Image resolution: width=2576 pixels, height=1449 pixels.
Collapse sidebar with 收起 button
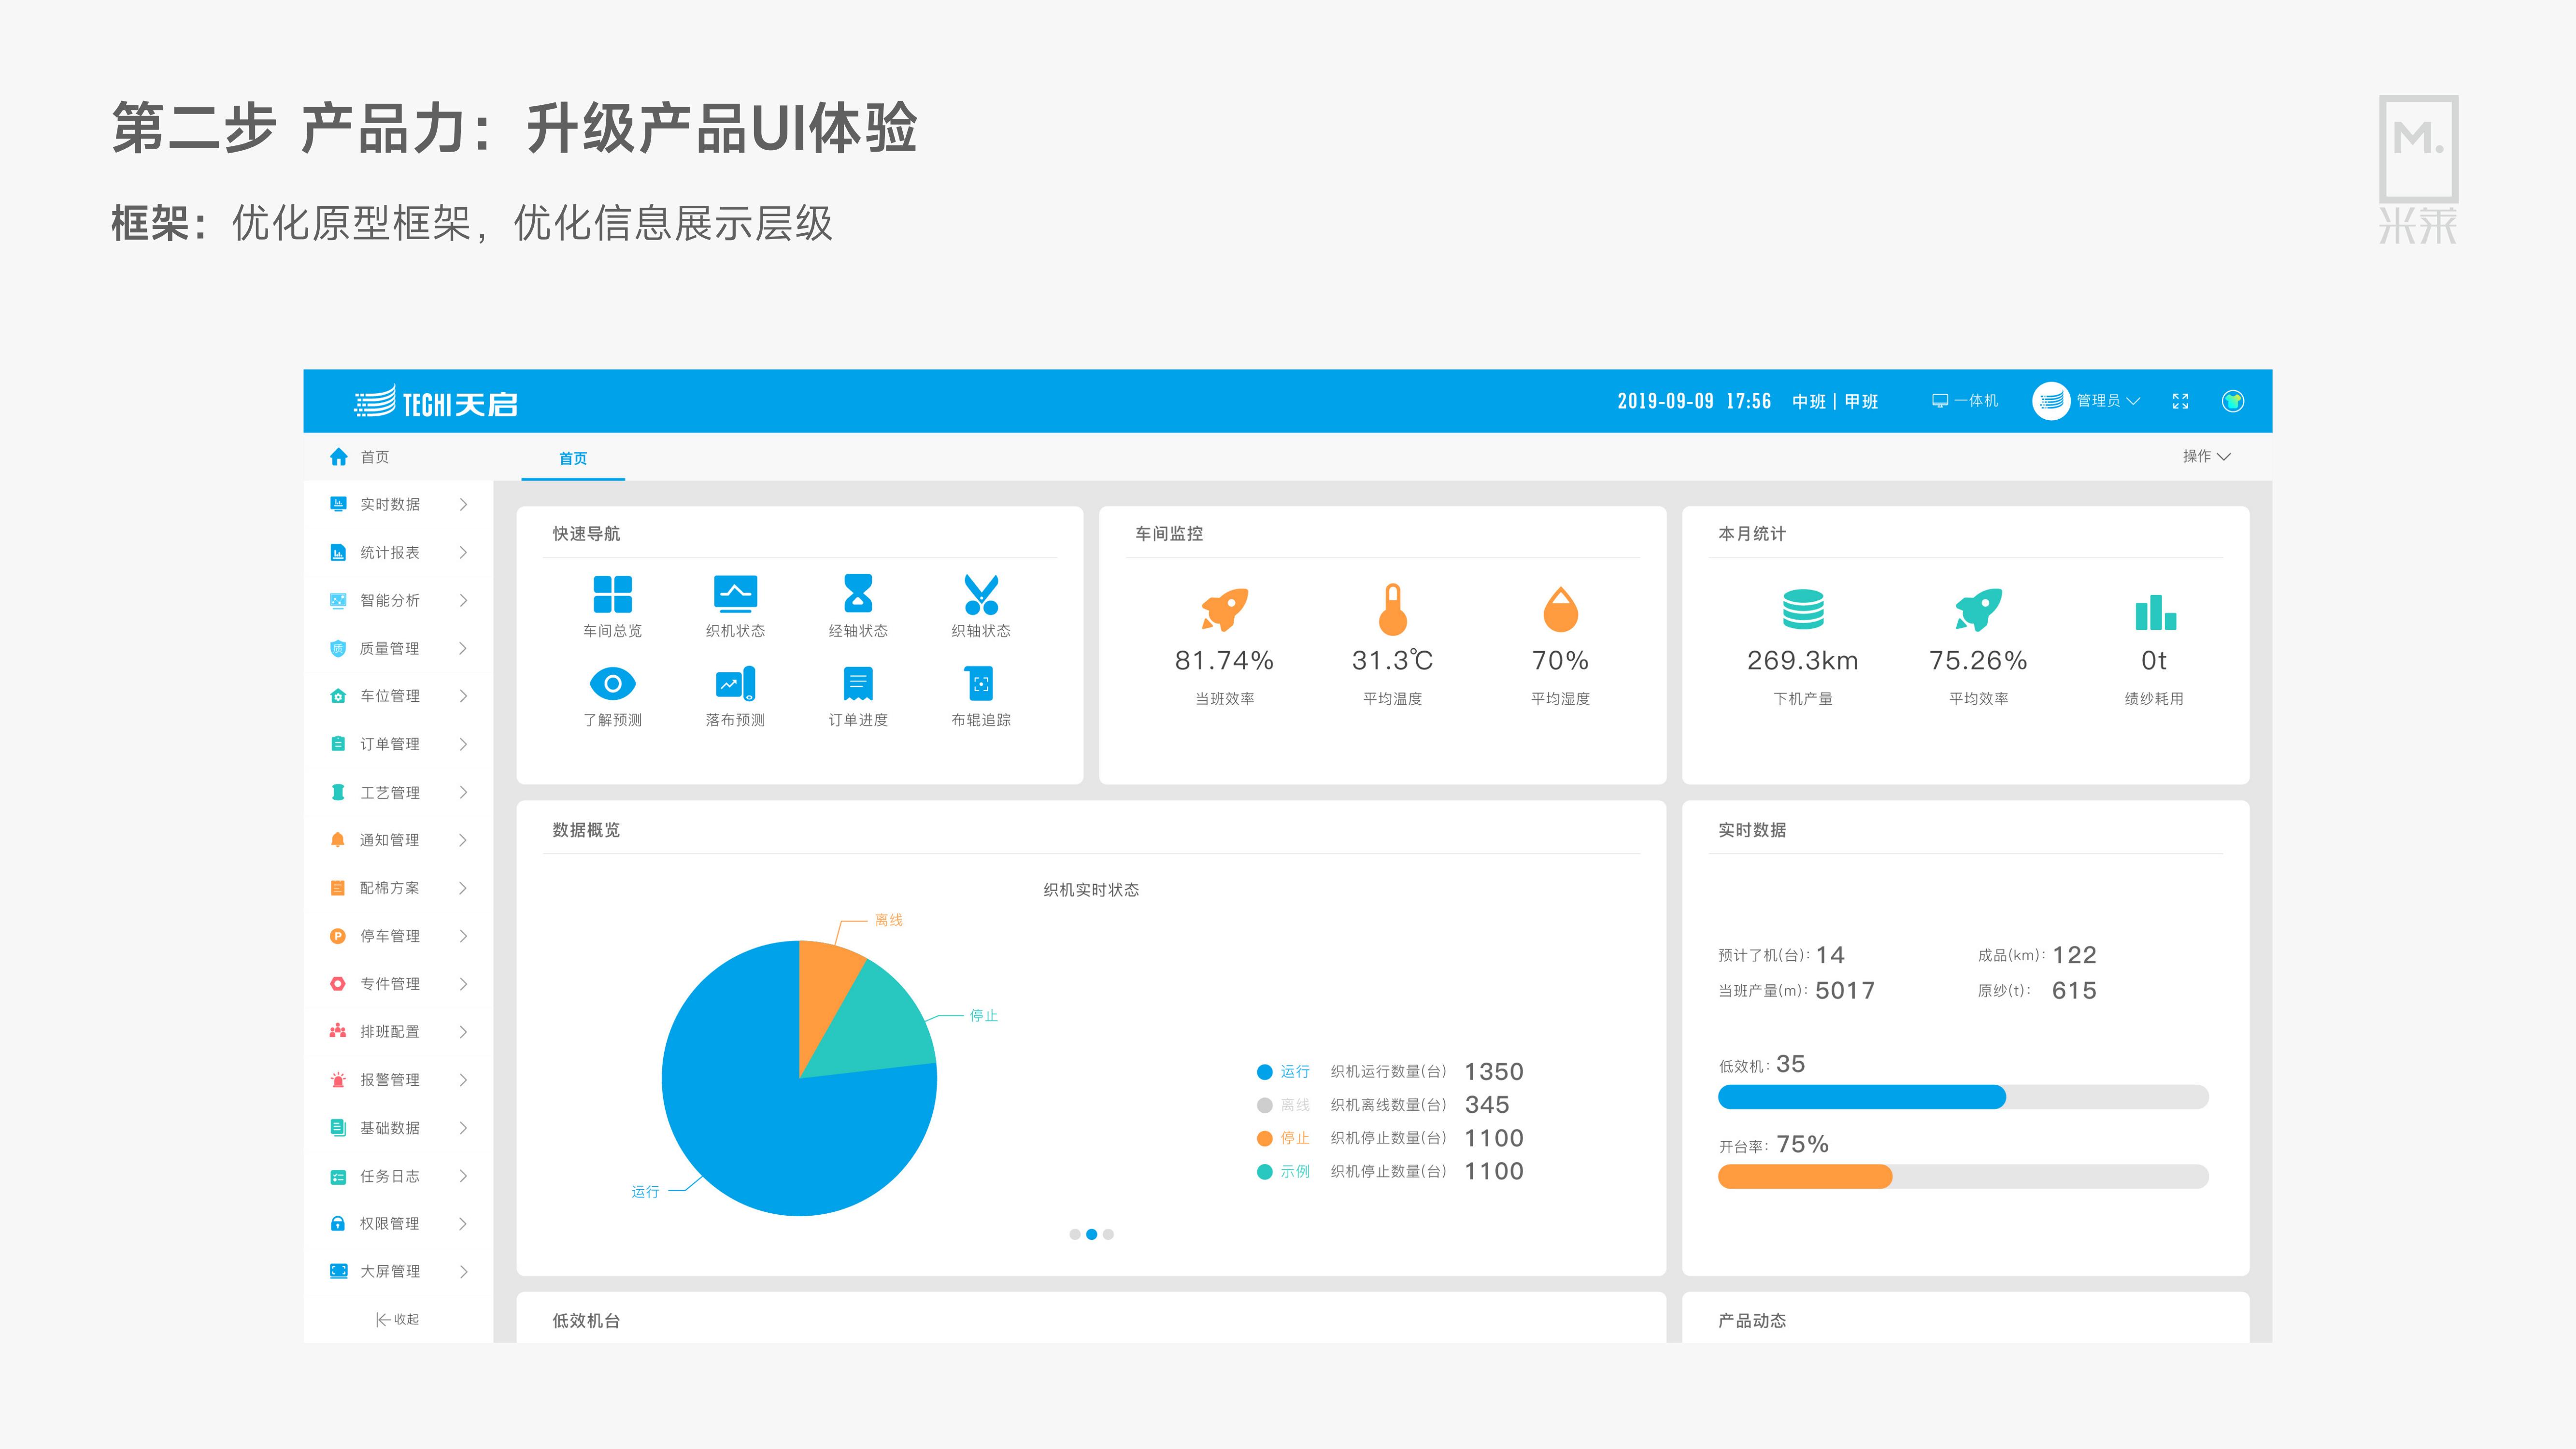click(397, 1319)
